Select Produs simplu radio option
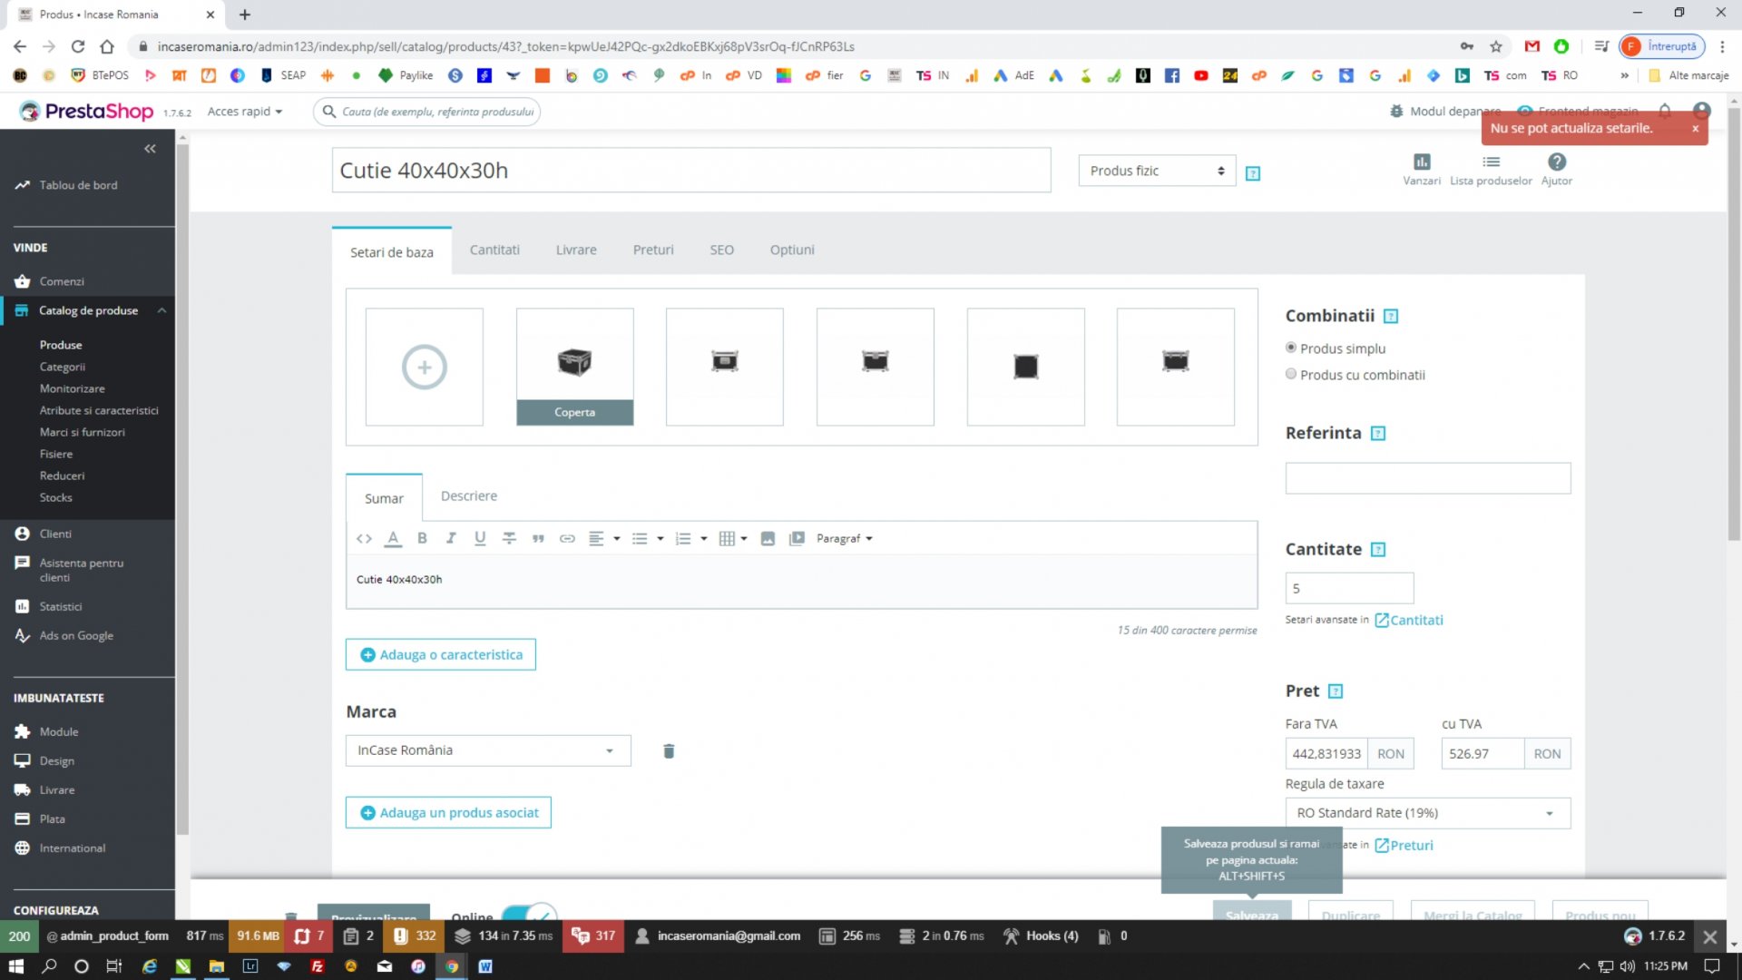This screenshot has height=980, width=1742. point(1336,348)
